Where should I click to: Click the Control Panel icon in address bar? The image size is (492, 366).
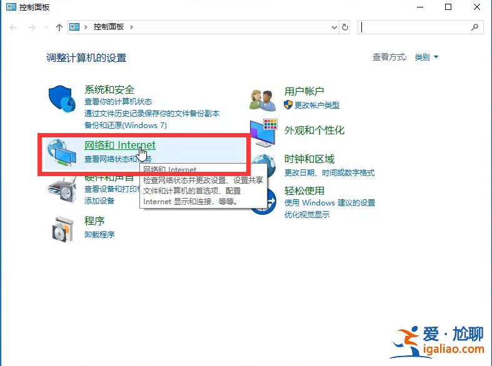[x=74, y=27]
